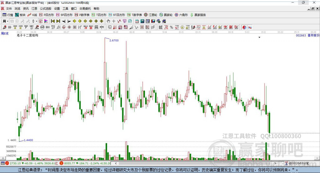Click the 老子十二宫结构 indicator title

[x=27, y=35]
